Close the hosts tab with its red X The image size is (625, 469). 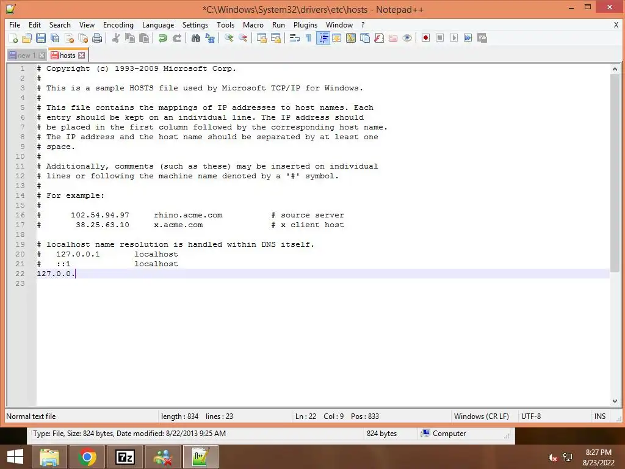pos(82,56)
